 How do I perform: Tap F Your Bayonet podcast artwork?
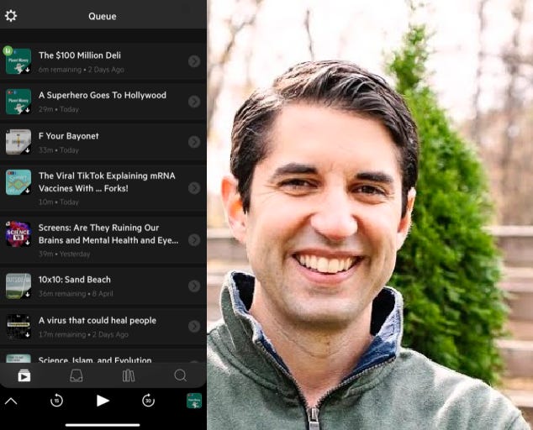[18, 142]
